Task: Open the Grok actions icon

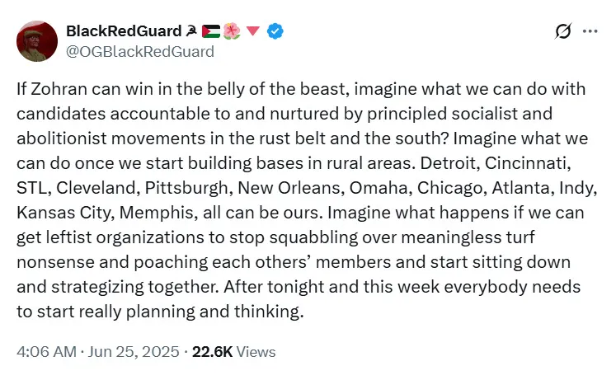Action: tap(563, 31)
